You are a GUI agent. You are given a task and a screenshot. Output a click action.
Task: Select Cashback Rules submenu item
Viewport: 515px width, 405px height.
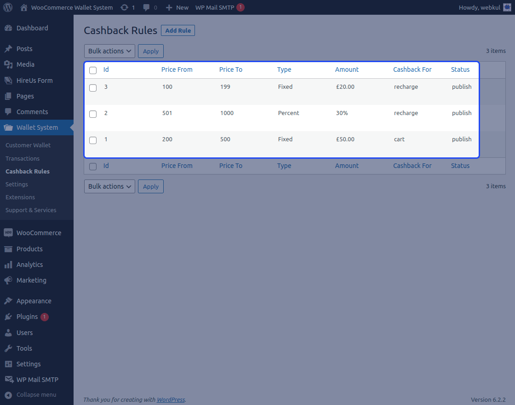(28, 171)
